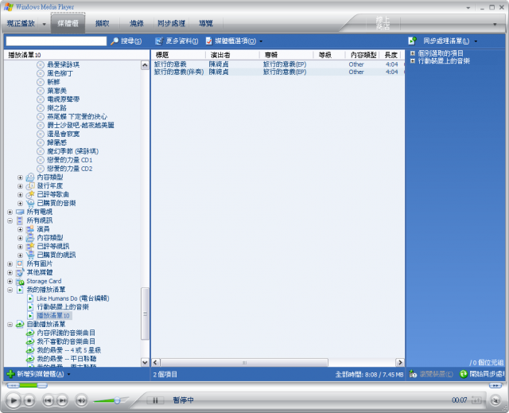Open dropdown arrow next to 現正播放
This screenshot has width=509, height=413.
[x=45, y=24]
